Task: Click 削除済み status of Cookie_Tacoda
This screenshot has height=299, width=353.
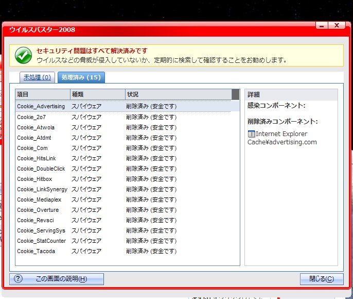Action: (151, 251)
